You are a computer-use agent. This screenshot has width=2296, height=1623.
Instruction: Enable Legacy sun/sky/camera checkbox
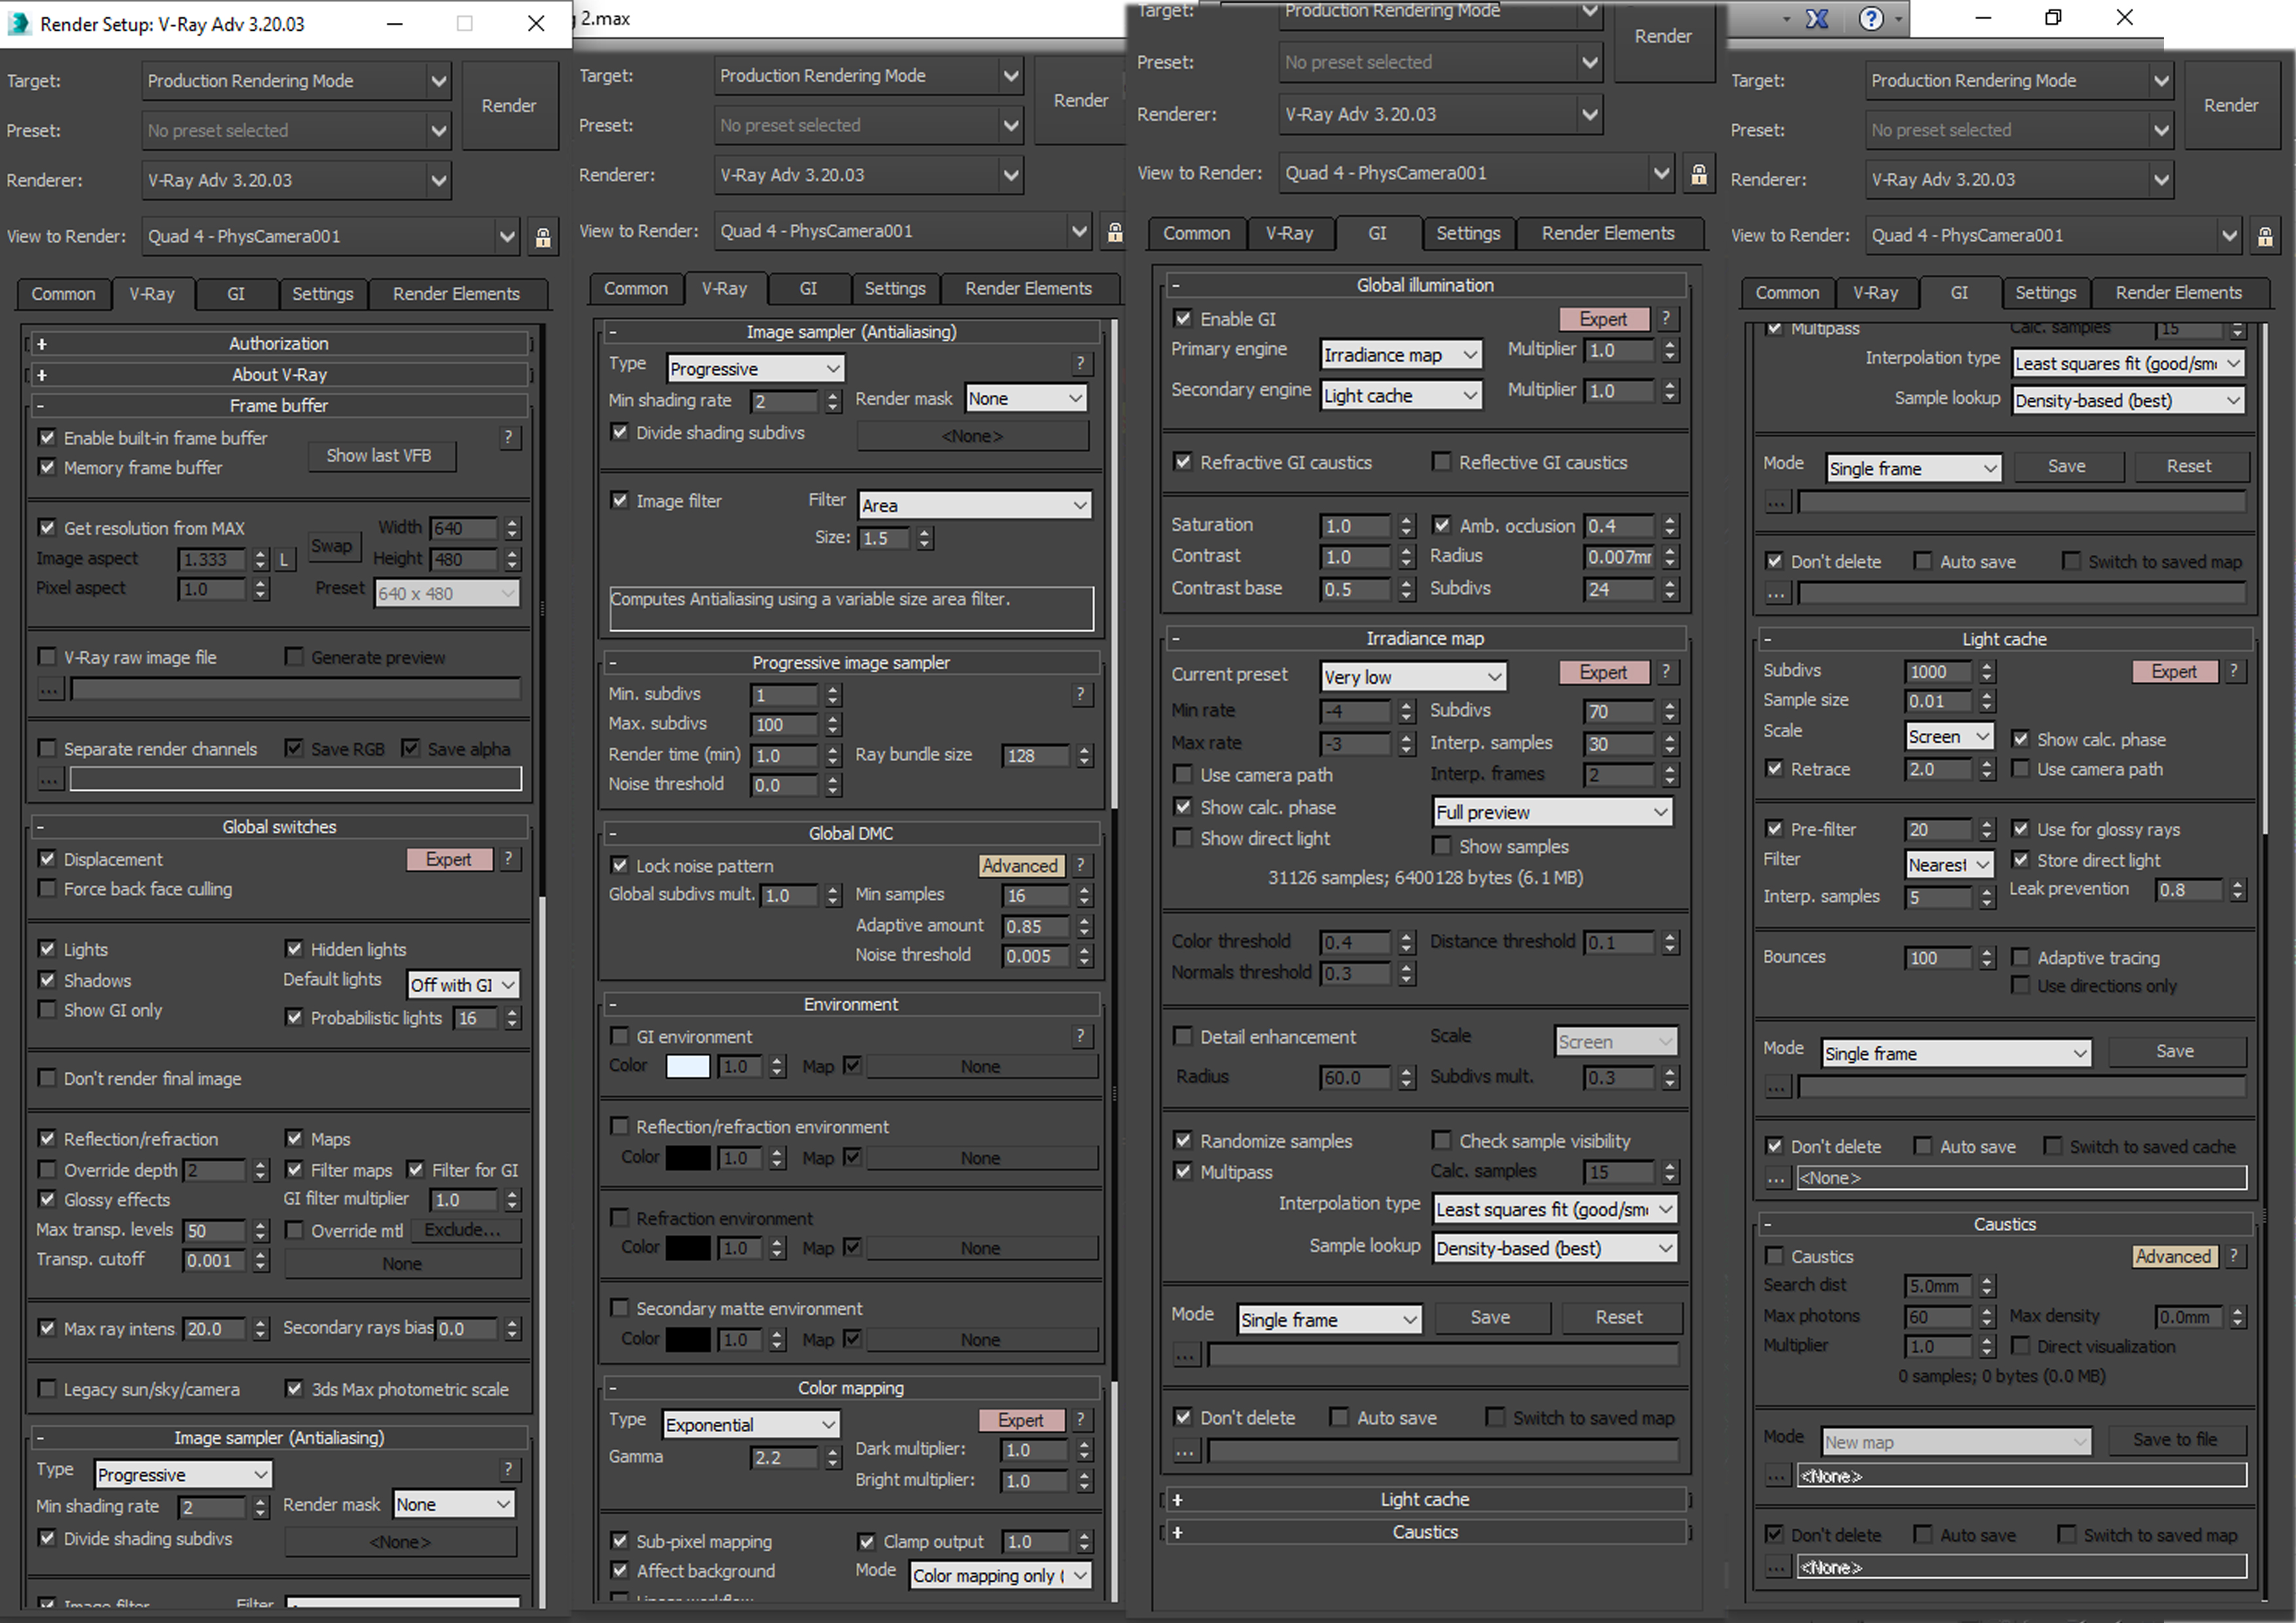[x=47, y=1389]
